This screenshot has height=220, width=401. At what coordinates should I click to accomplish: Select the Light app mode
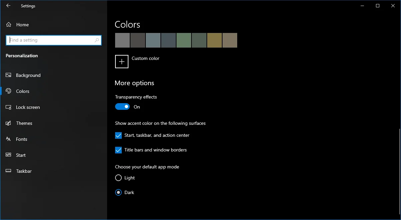[x=118, y=178]
